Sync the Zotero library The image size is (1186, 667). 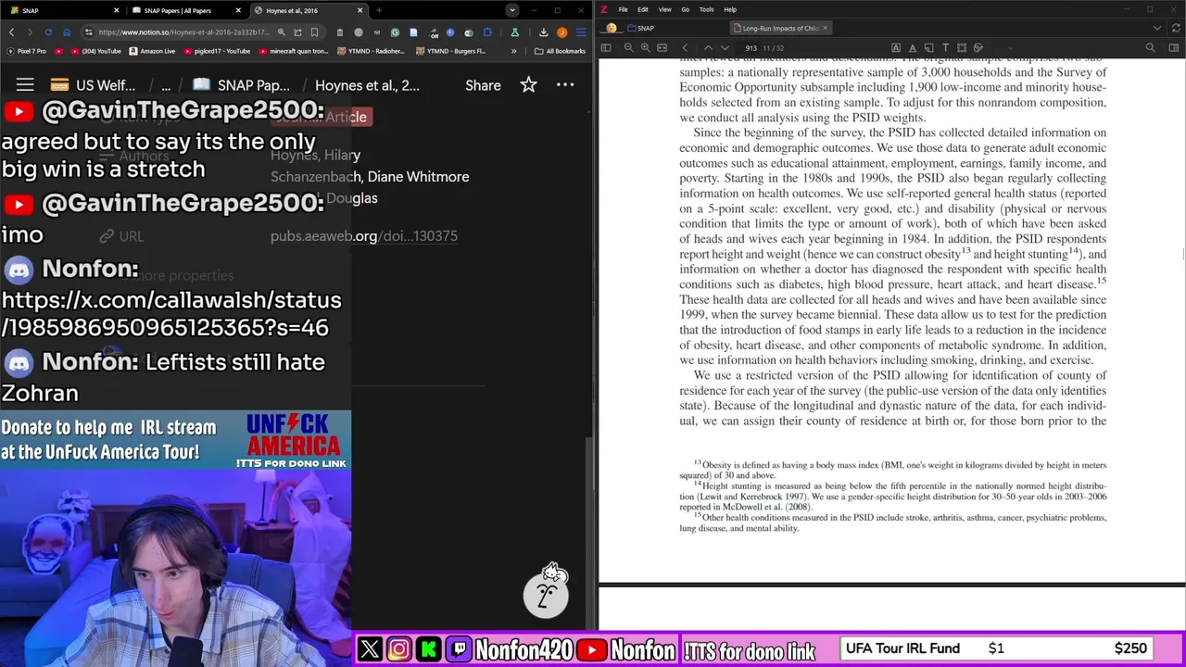click(x=1176, y=28)
